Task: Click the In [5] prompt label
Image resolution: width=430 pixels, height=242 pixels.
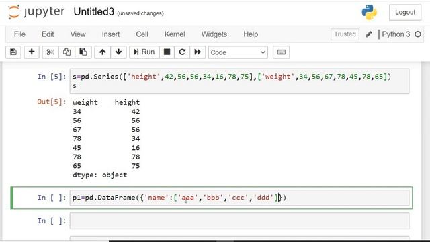Action: tap(52, 77)
